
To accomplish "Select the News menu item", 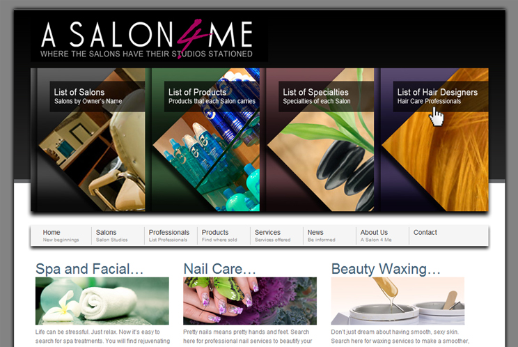I will point(329,236).
